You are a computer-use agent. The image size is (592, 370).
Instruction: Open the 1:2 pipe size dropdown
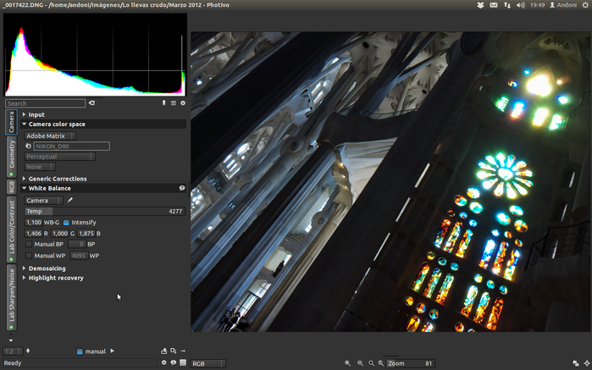coord(13,351)
